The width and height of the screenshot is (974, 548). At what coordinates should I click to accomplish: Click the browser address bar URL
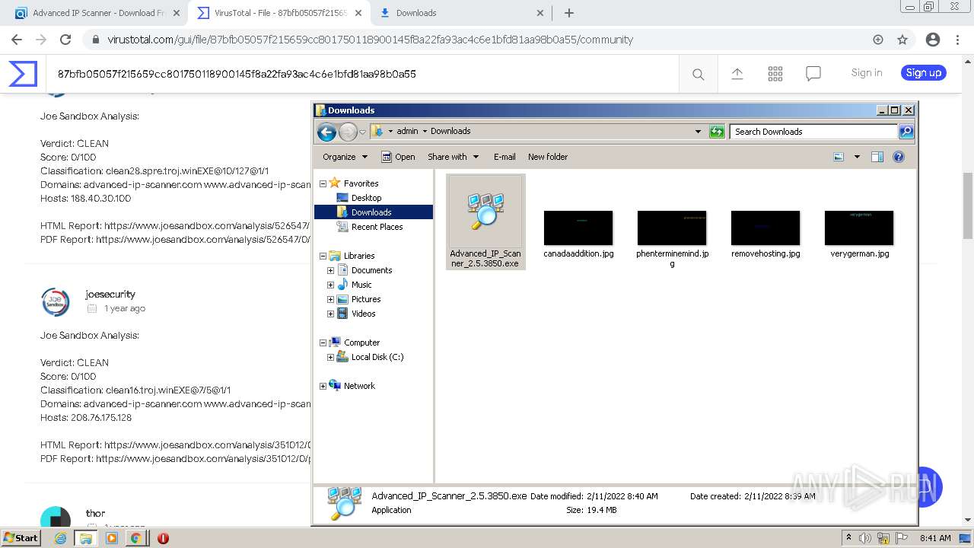pyautogui.click(x=370, y=40)
